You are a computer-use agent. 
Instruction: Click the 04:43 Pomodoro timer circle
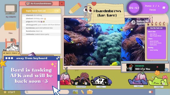134,8
